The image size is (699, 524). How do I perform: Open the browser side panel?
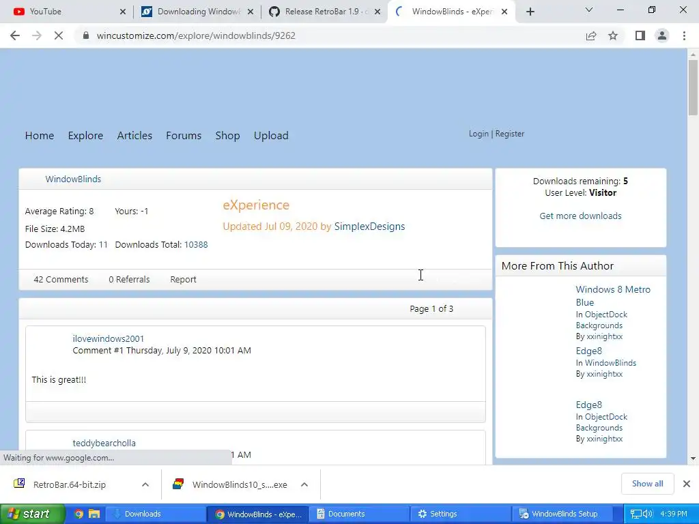pos(640,35)
